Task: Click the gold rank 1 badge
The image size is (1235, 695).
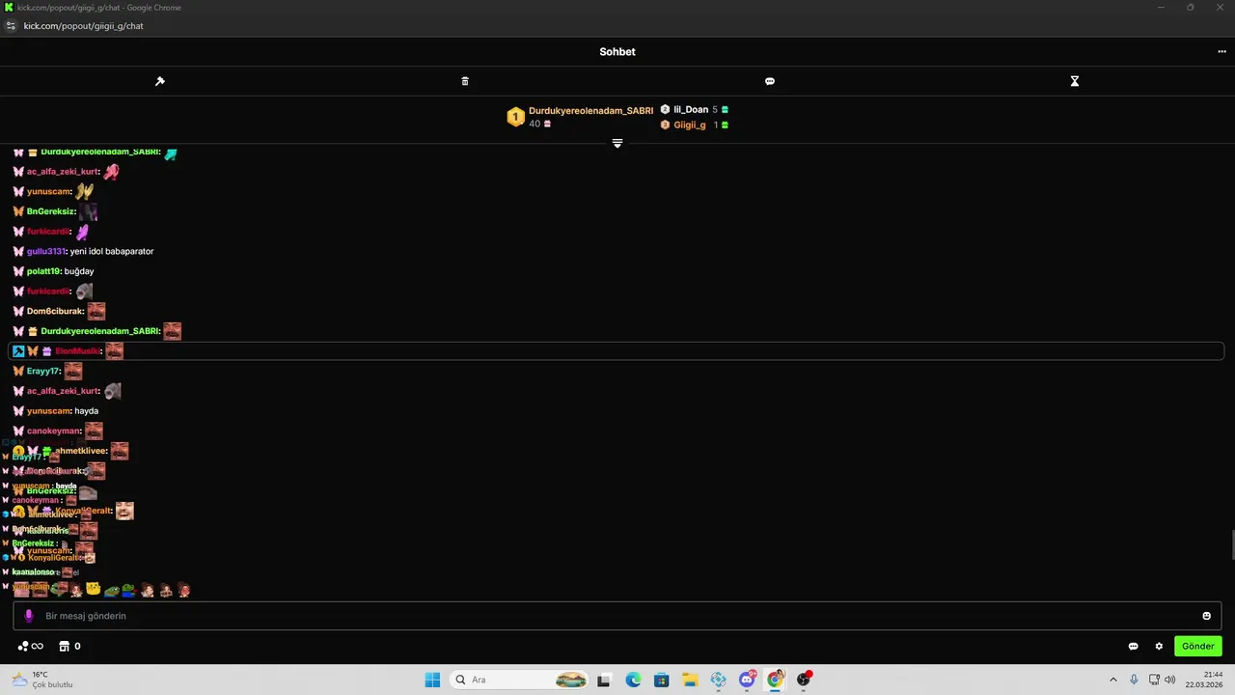Action: 515,117
